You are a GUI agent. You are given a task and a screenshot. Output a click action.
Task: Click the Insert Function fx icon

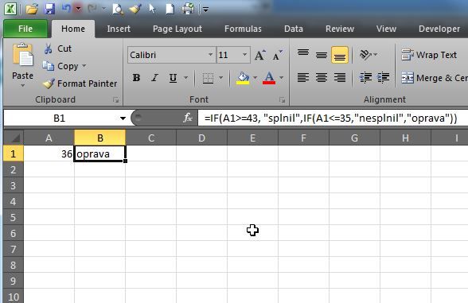point(188,118)
